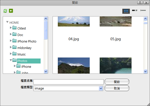Click the file name input field
150x106 pixels.
[x=69, y=82]
